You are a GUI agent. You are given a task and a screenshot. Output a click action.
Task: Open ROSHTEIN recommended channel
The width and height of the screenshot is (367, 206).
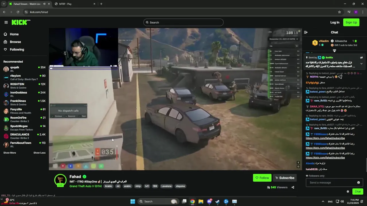pos(24,86)
